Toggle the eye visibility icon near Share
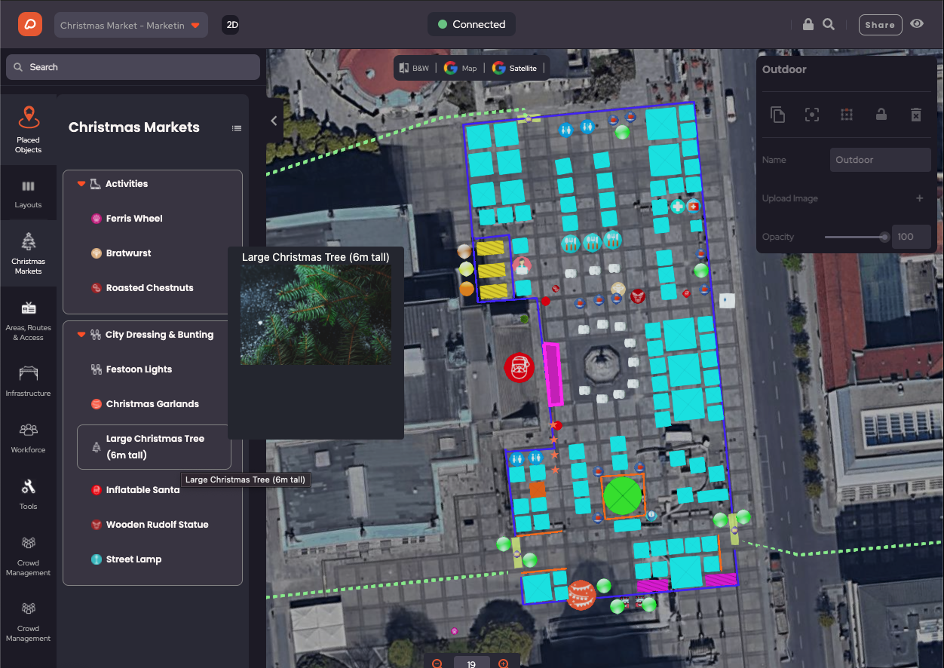The width and height of the screenshot is (944, 668). 917,24
